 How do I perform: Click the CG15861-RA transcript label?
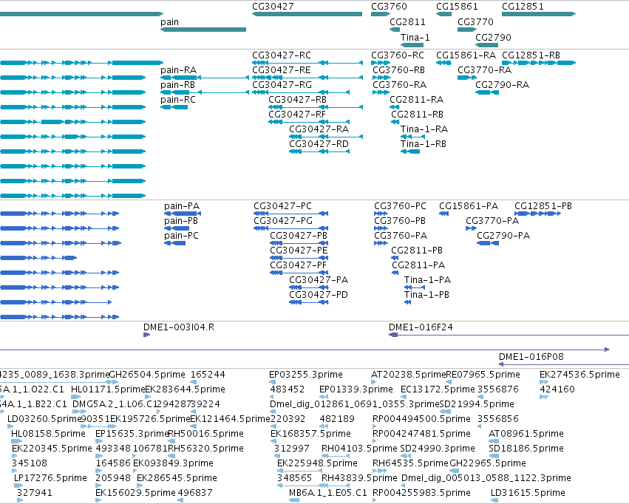click(x=466, y=55)
